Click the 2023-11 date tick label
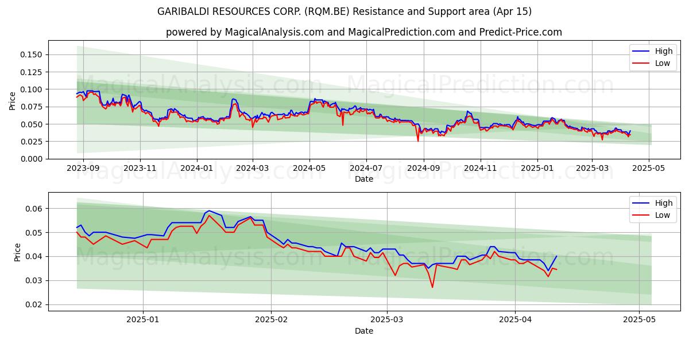This screenshot has width=689, height=344. [x=140, y=168]
